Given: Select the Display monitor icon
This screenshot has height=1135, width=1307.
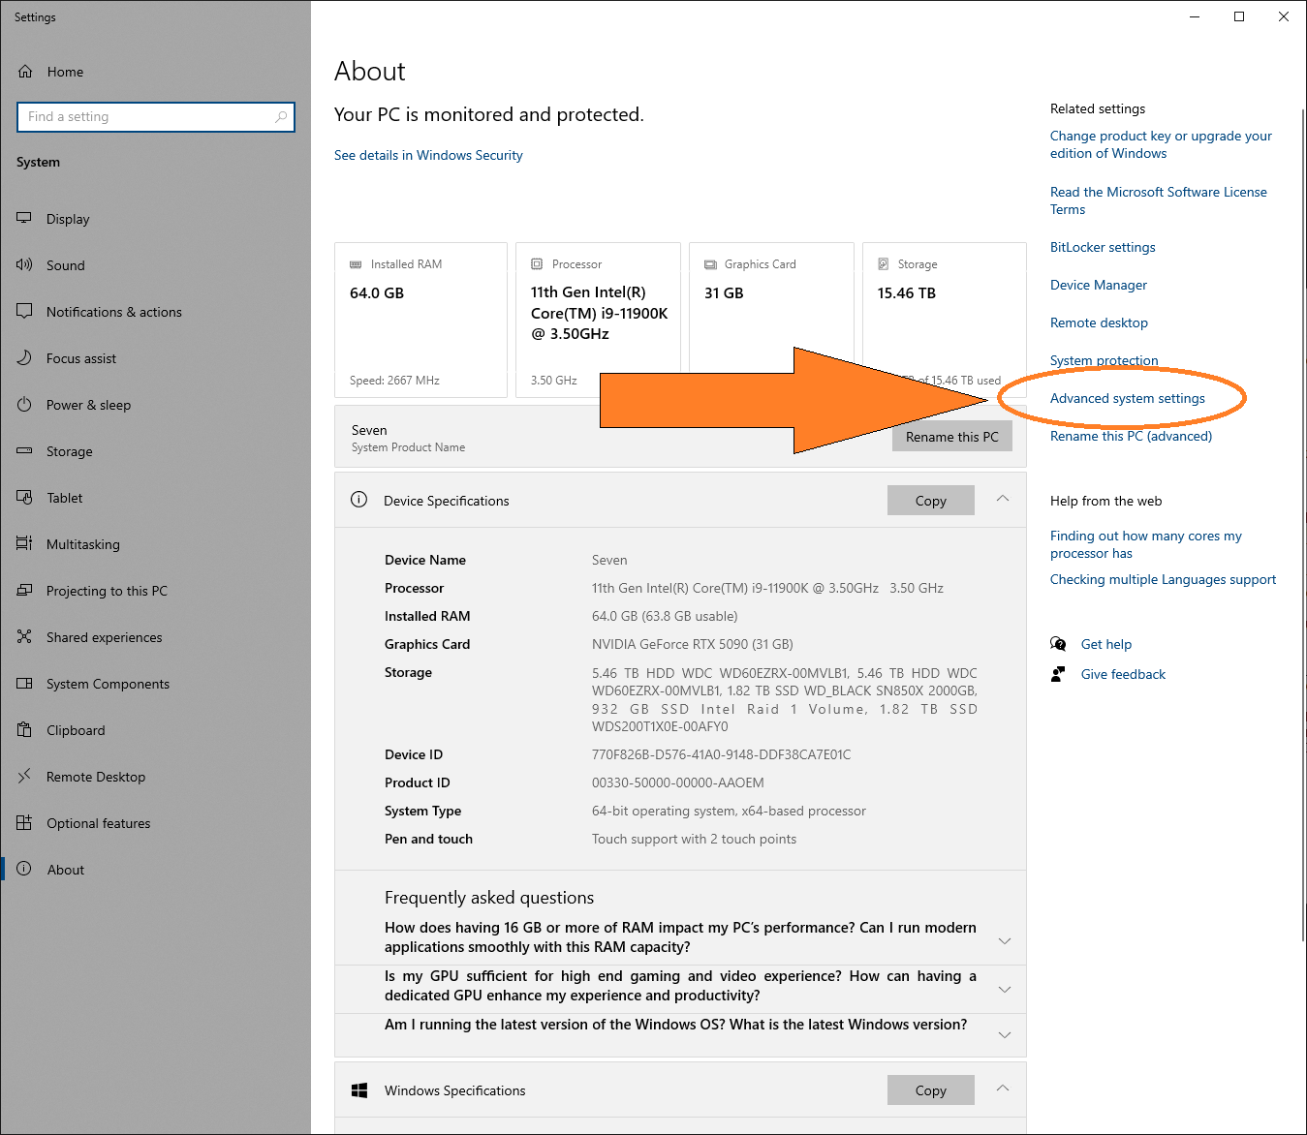Looking at the screenshot, I should (x=24, y=219).
